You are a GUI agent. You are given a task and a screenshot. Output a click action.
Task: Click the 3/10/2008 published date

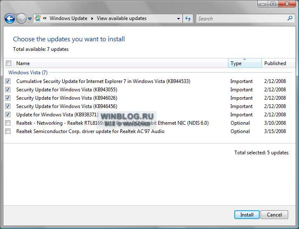[x=275, y=123]
